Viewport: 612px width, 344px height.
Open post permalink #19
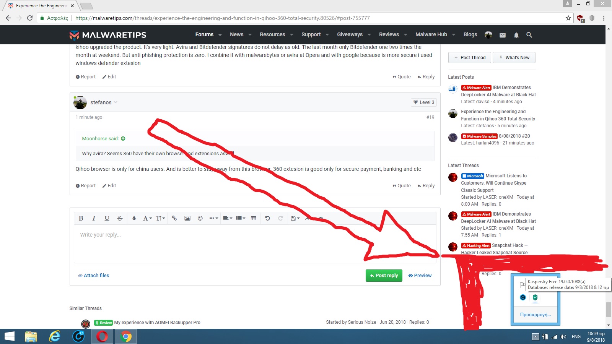[430, 117]
